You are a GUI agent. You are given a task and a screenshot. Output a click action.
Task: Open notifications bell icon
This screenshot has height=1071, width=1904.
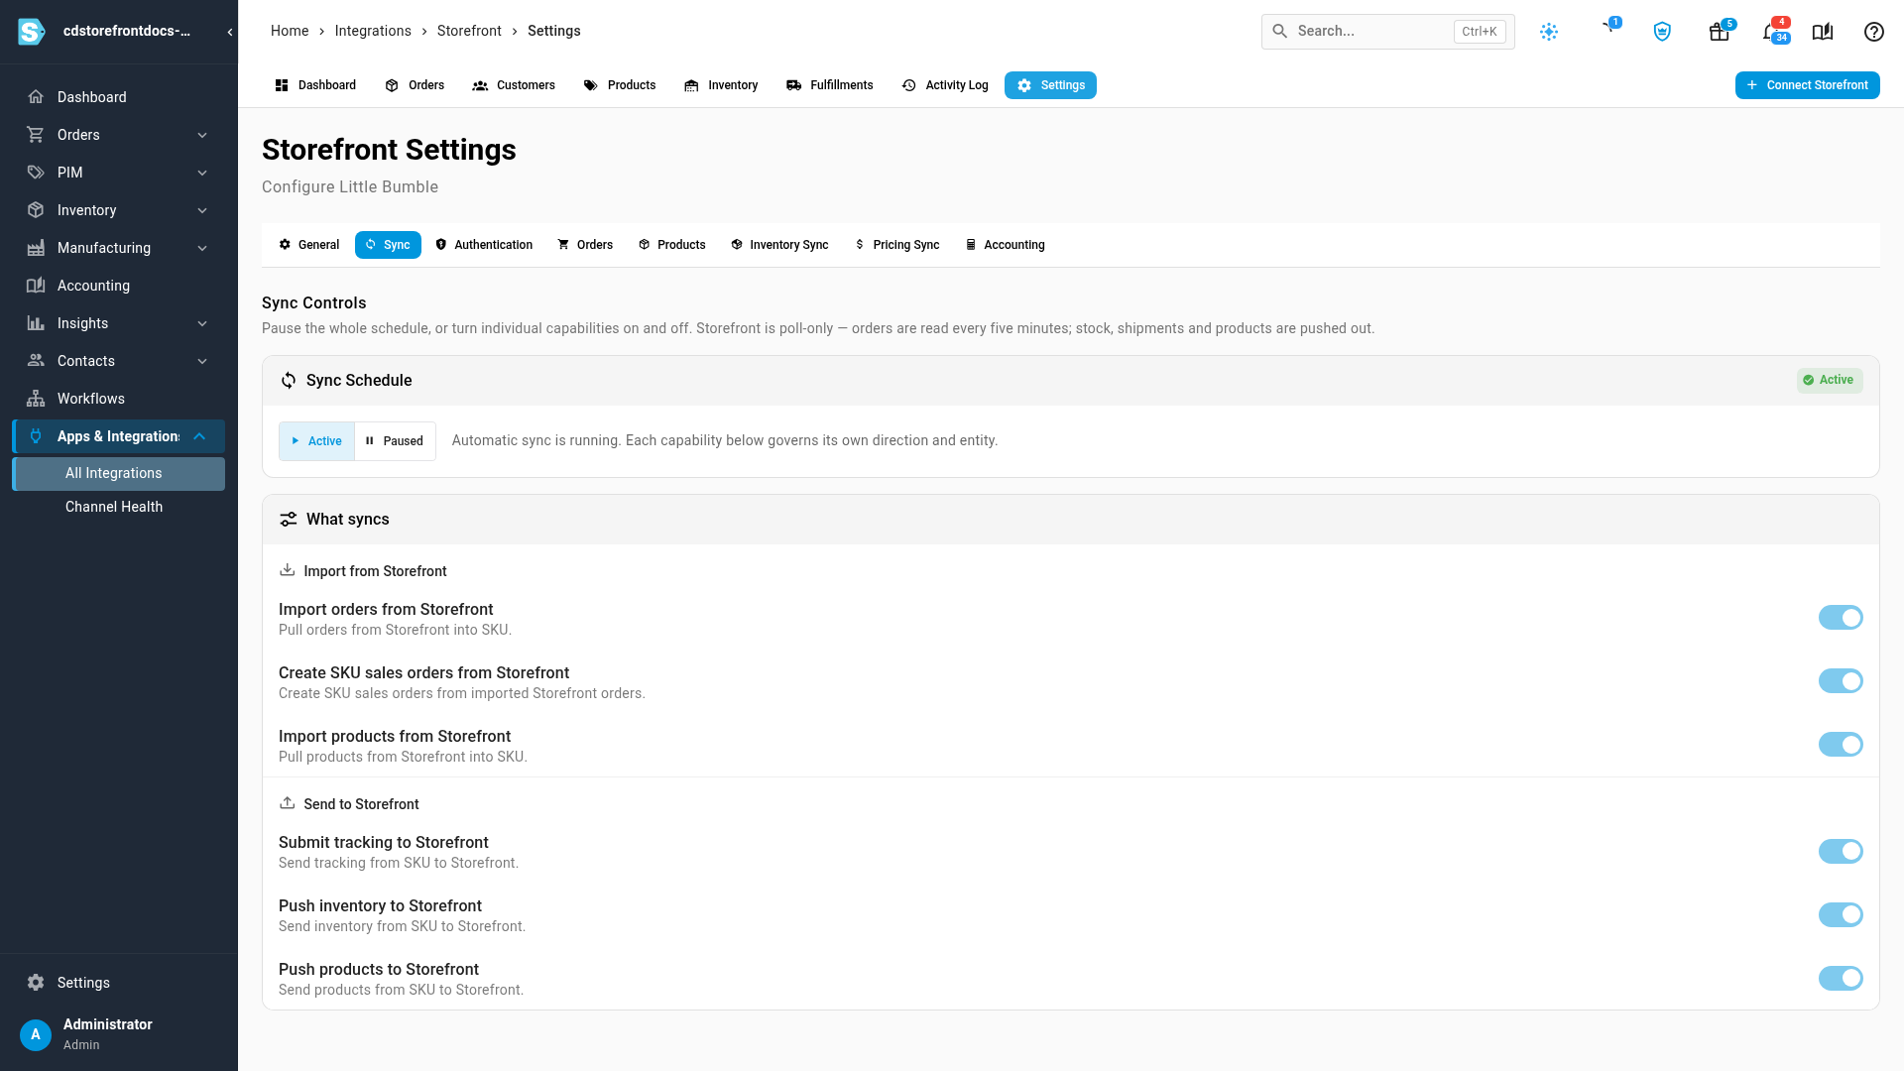1773,32
